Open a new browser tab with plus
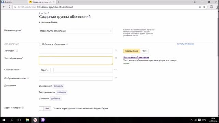 (x=59, y=2)
